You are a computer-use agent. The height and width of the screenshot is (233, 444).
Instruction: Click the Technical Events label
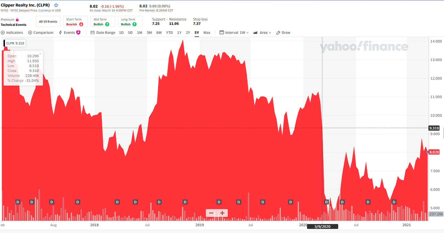pos(14,25)
